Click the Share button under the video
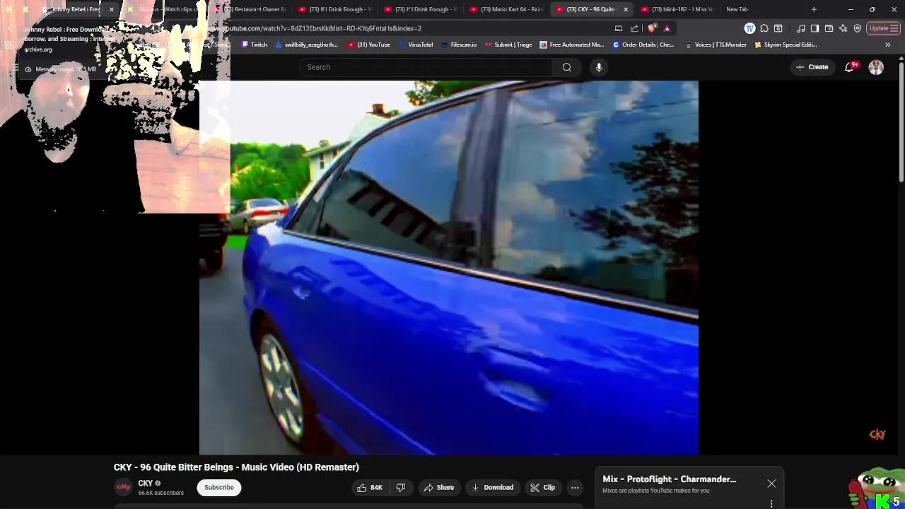The height and width of the screenshot is (509, 905). [439, 487]
